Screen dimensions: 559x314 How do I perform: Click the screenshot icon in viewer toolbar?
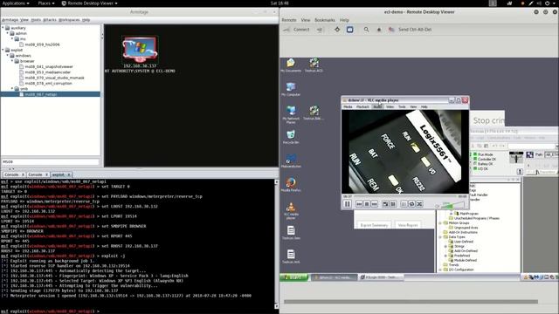pos(379,30)
